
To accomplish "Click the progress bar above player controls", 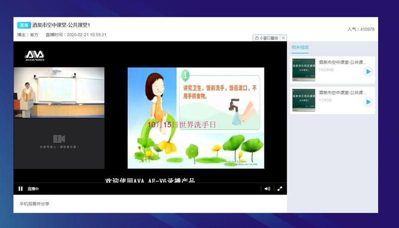I will 150,183.
